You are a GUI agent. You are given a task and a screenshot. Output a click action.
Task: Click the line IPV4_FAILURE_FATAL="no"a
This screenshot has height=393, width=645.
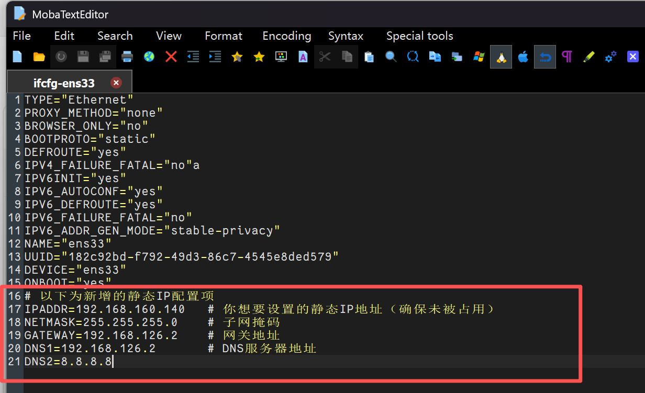(x=112, y=165)
